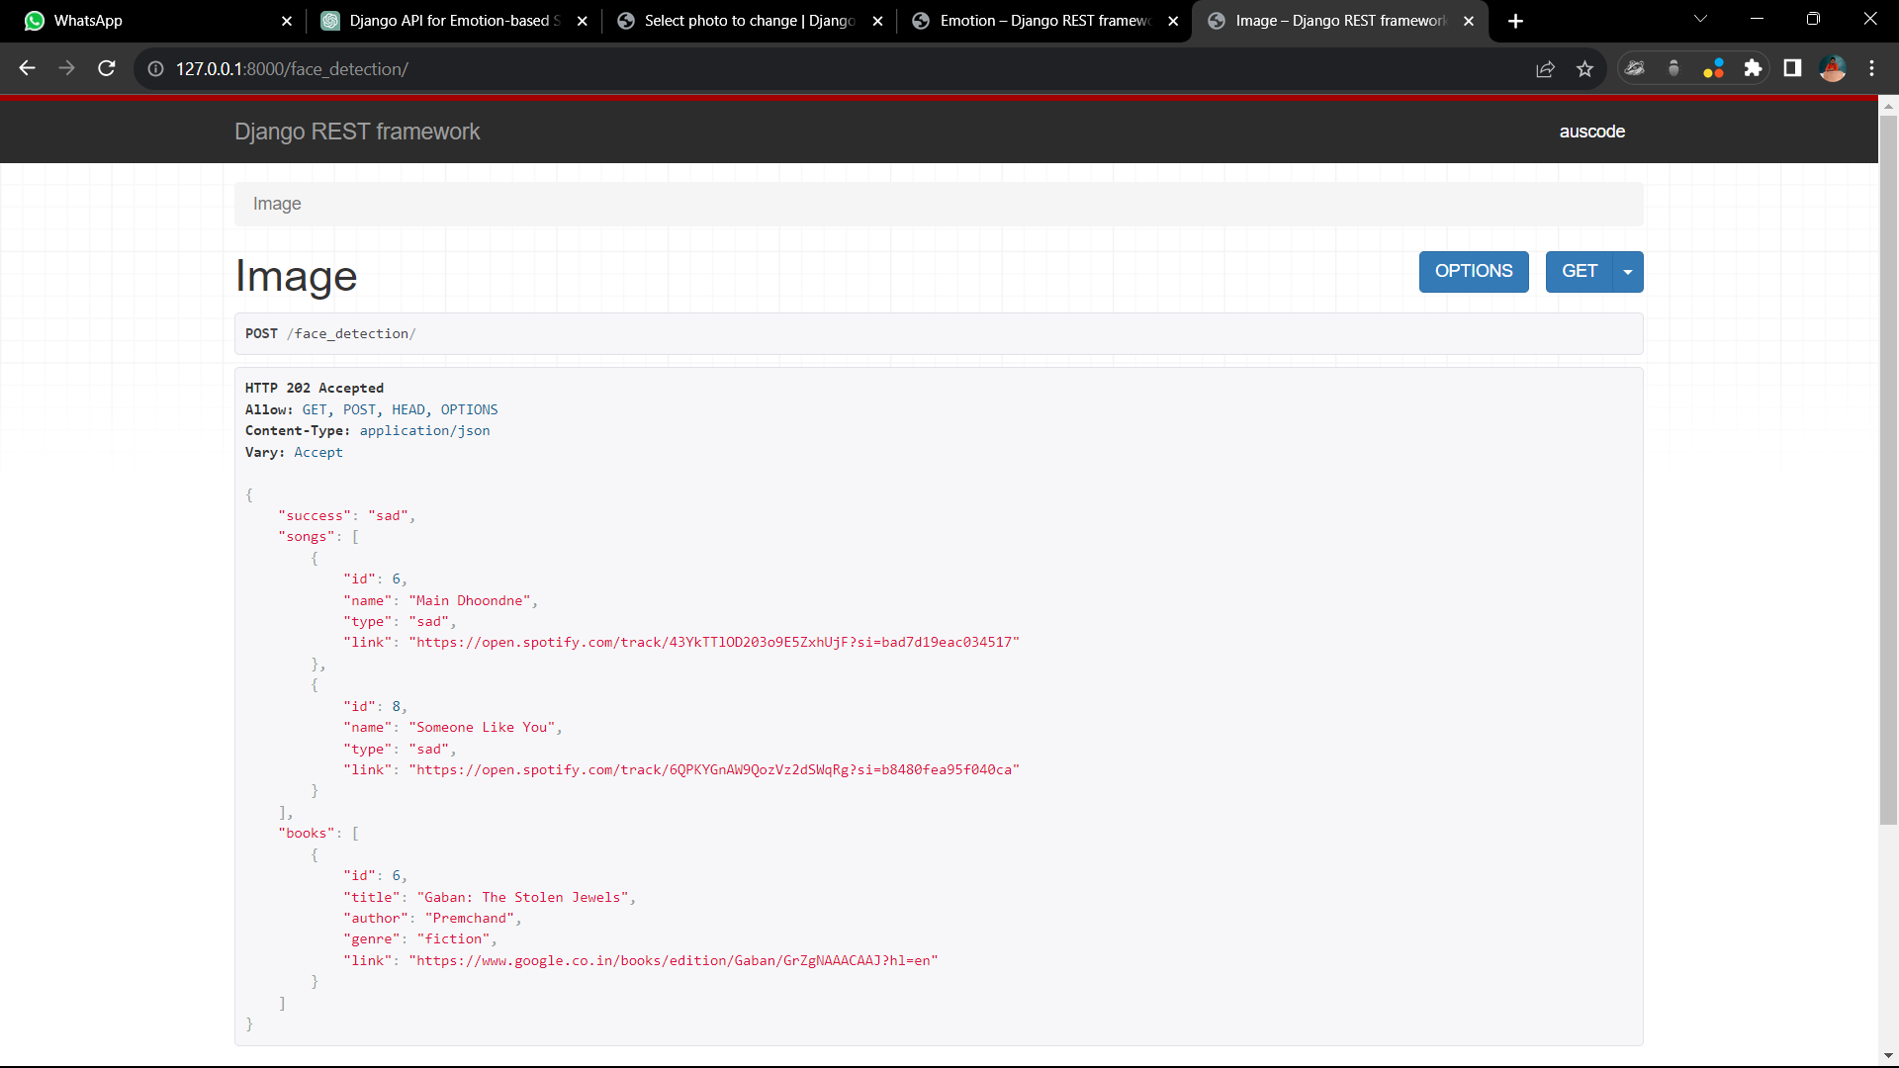Viewport: 1899px width, 1068px height.
Task: Click the OPTIONS button
Action: 1473,272
